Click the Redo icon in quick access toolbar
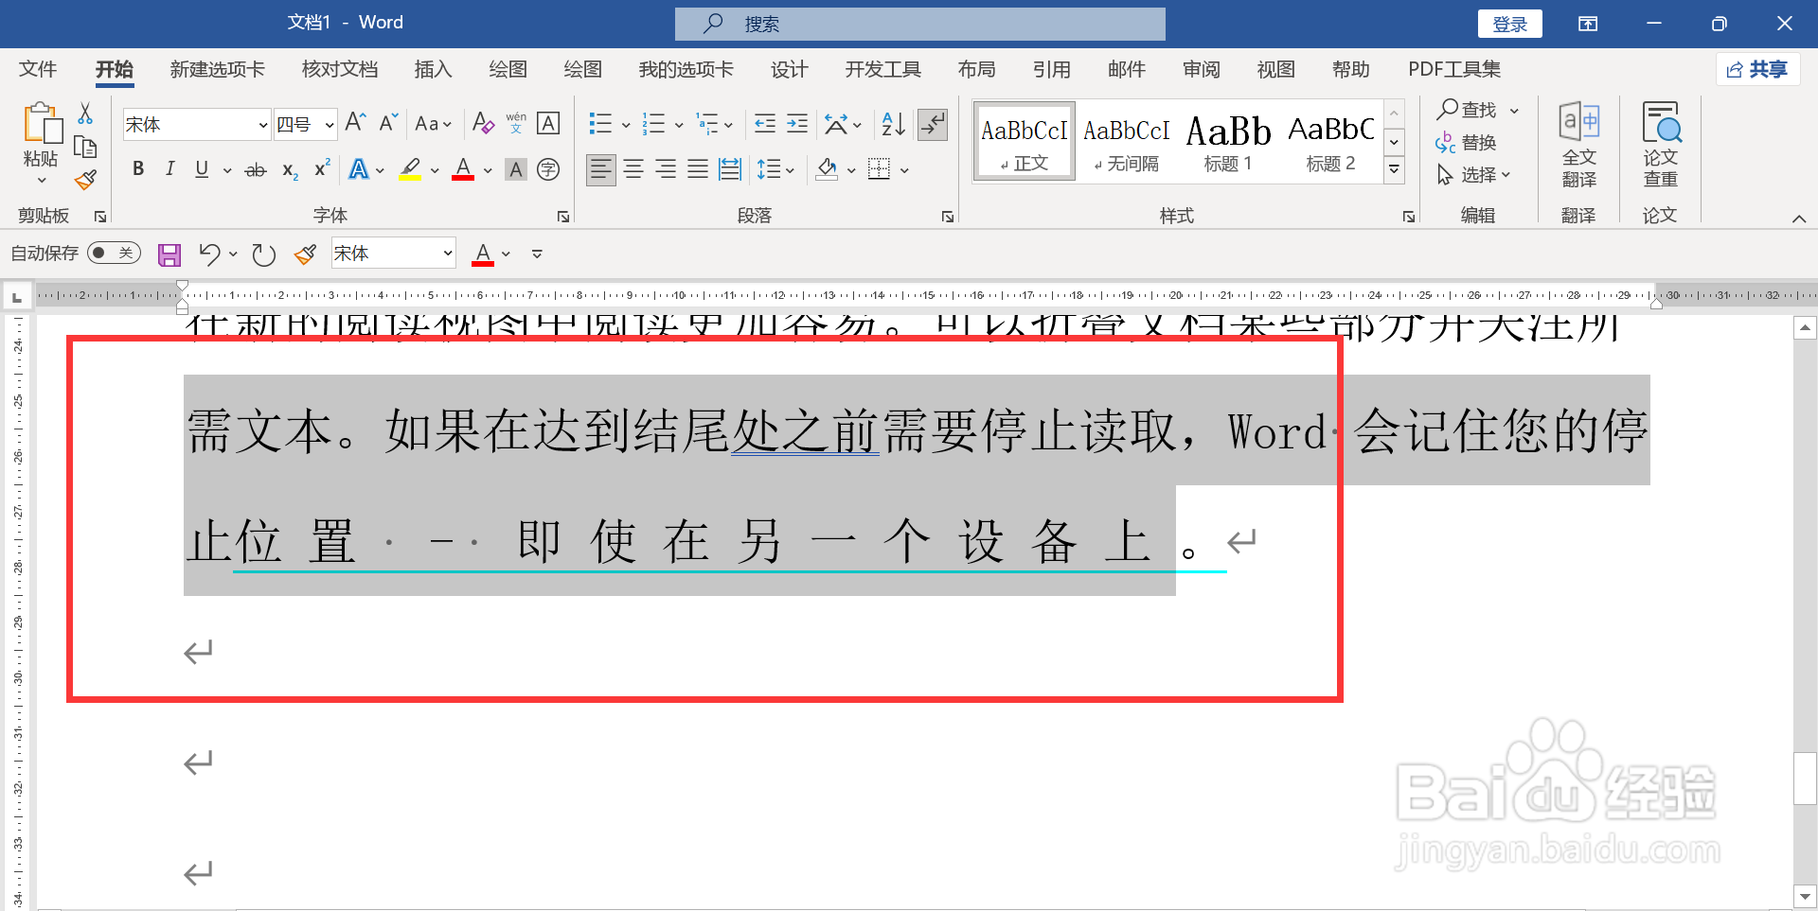The image size is (1818, 911). pos(264,254)
